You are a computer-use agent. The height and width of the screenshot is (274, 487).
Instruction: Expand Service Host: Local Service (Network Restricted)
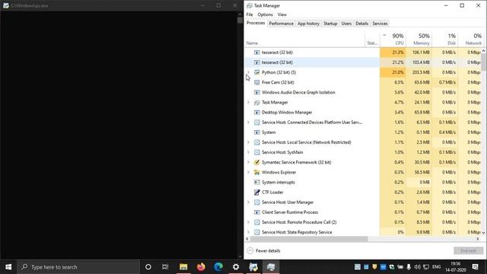[x=248, y=142]
